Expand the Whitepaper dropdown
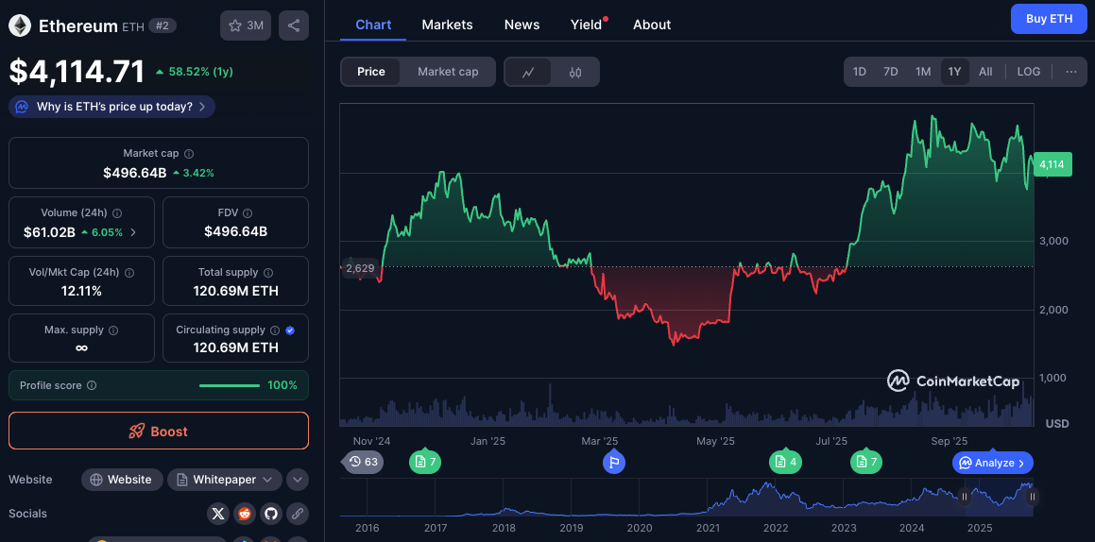This screenshot has width=1095, height=542. pyautogui.click(x=225, y=480)
